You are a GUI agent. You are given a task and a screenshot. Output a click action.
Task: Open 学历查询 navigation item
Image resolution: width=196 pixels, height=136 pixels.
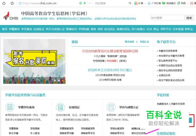coord(27,29)
